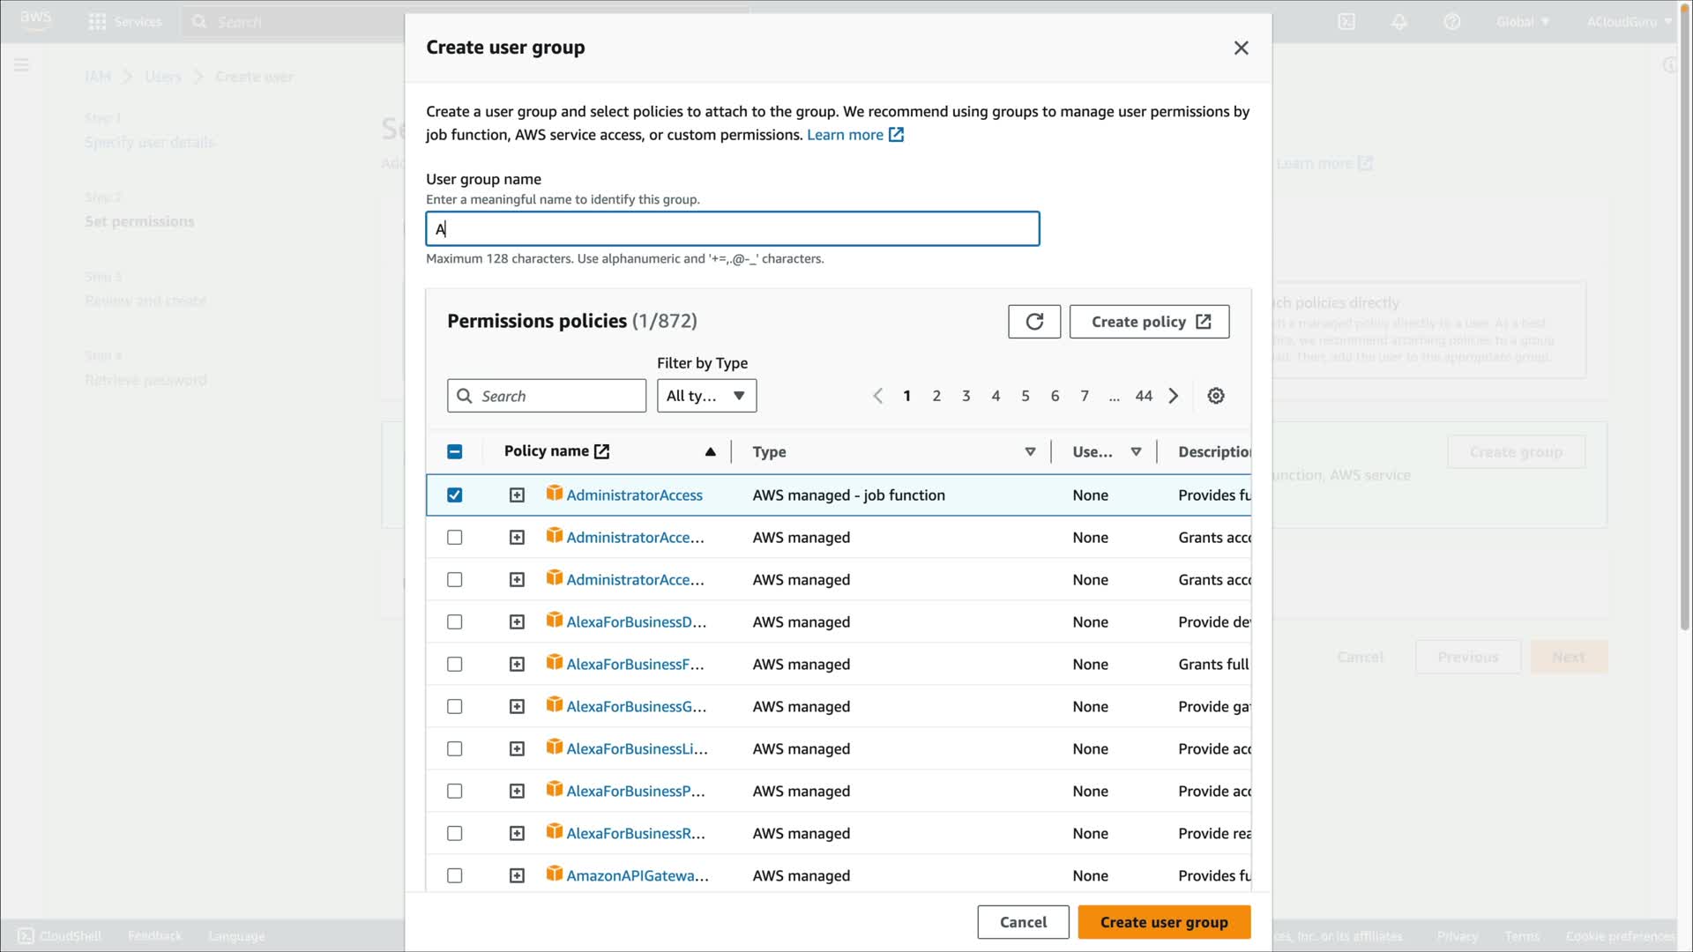The height and width of the screenshot is (952, 1693).
Task: Click the previous page arrow in pagination
Action: [x=877, y=396]
